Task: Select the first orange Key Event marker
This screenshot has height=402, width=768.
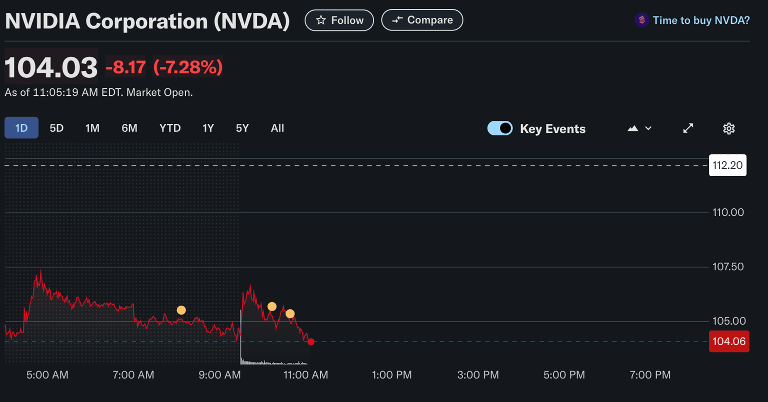Action: 181,310
